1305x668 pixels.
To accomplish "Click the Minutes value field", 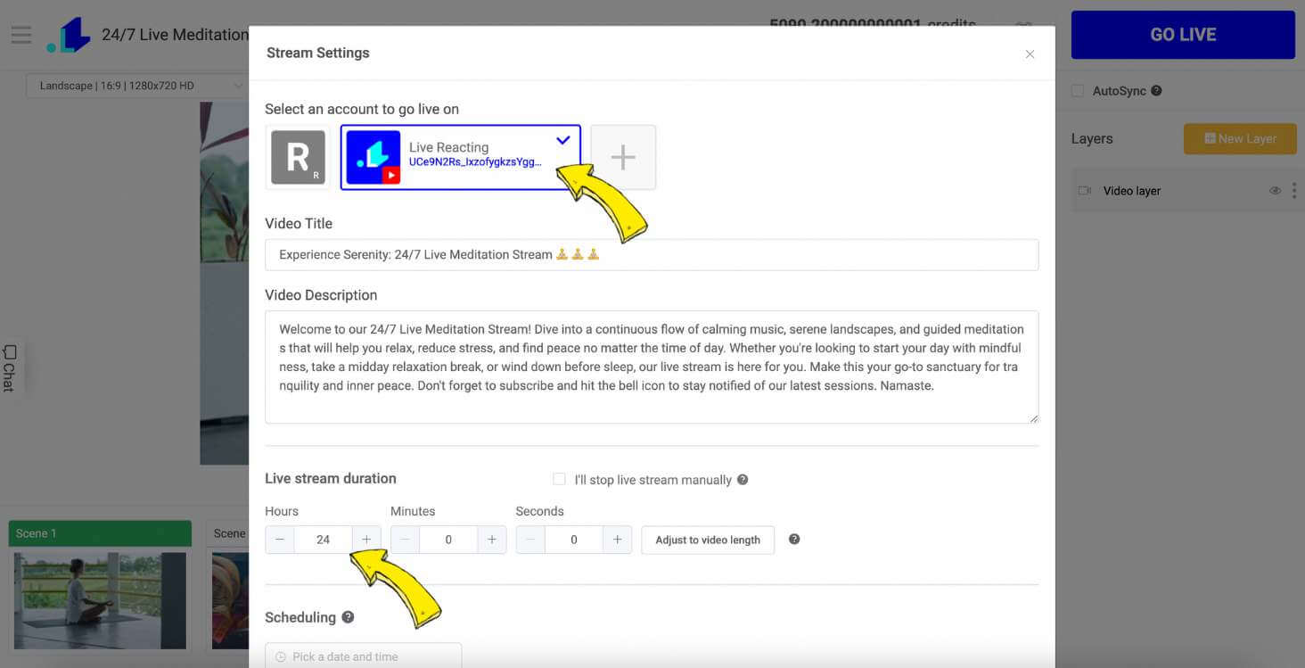I will [448, 540].
